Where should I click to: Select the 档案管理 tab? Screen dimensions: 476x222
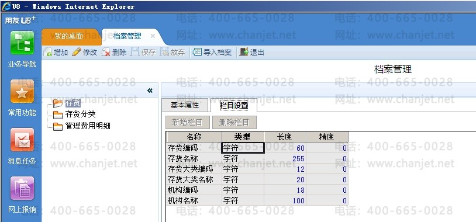pyautogui.click(x=127, y=36)
